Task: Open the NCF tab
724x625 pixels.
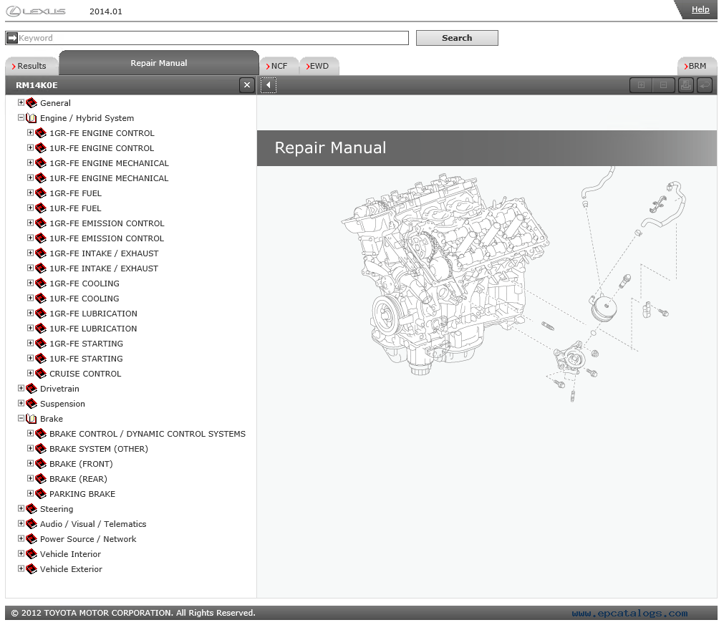Action: (x=279, y=66)
